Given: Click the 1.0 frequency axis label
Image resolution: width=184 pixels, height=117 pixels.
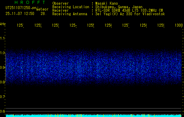Looking at the screenshot, I should tap(3, 53).
